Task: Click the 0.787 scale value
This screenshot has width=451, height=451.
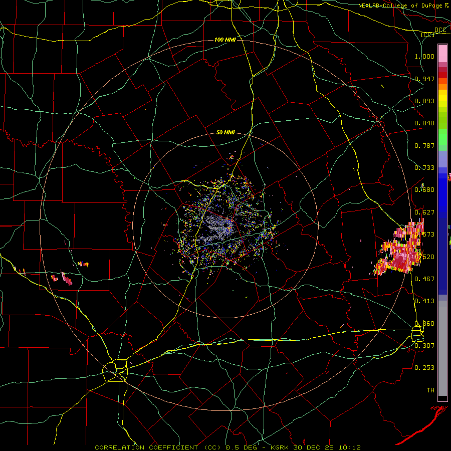Action: [424, 145]
